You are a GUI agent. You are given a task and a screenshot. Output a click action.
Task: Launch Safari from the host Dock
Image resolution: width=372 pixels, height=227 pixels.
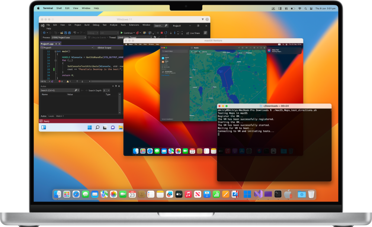(76, 194)
